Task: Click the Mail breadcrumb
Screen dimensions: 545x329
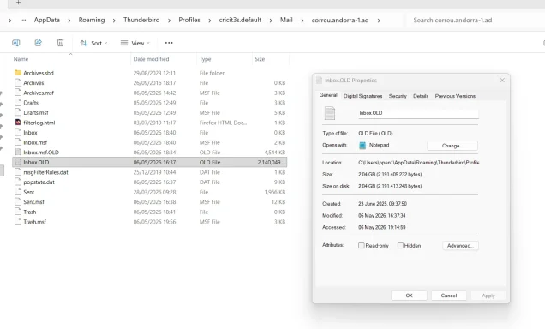Action: point(286,21)
